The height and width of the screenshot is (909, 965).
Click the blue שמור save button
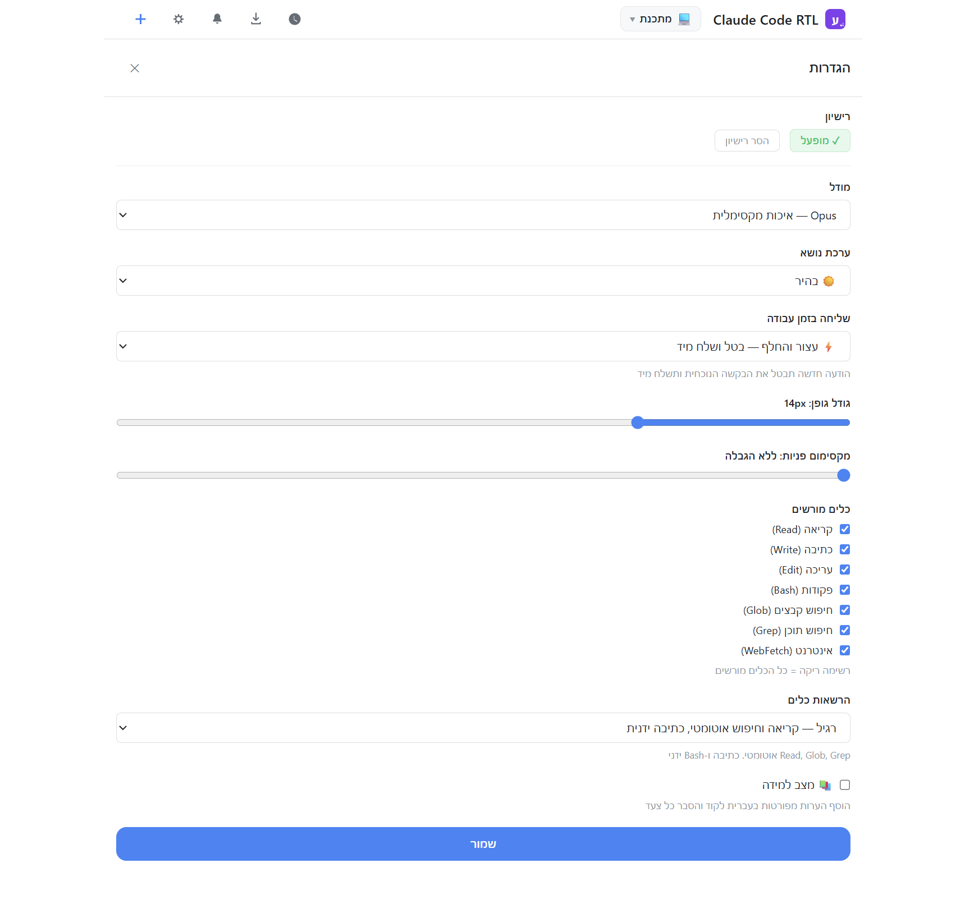[x=483, y=844]
